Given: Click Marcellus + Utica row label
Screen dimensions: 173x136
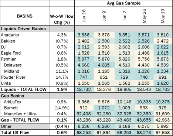Looking at the screenshot, I should click(x=20, y=114).
